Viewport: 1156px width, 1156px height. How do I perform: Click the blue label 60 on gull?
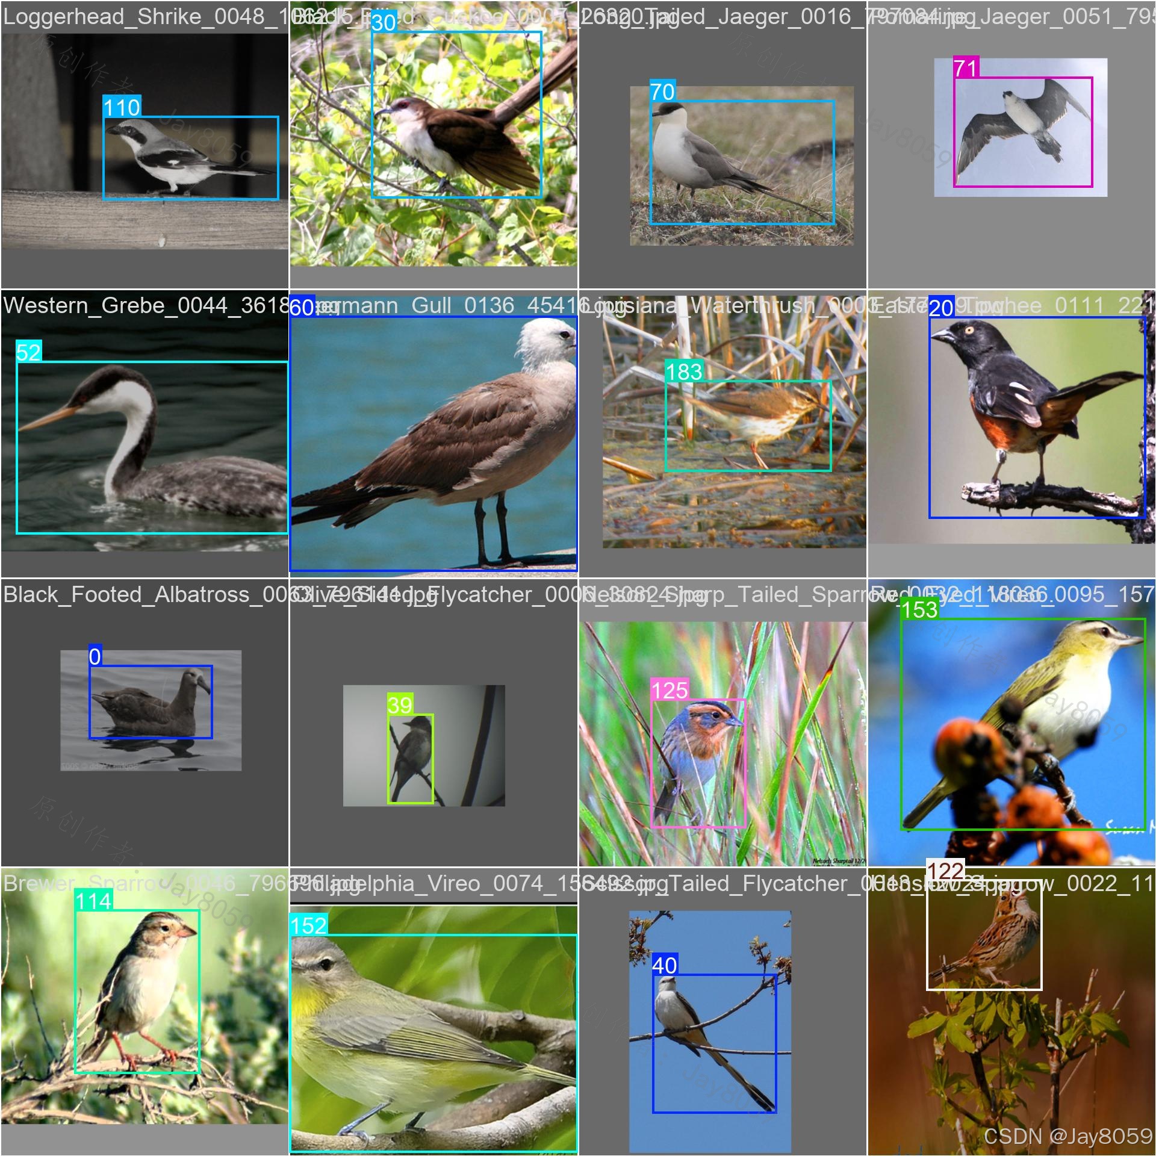click(x=302, y=306)
